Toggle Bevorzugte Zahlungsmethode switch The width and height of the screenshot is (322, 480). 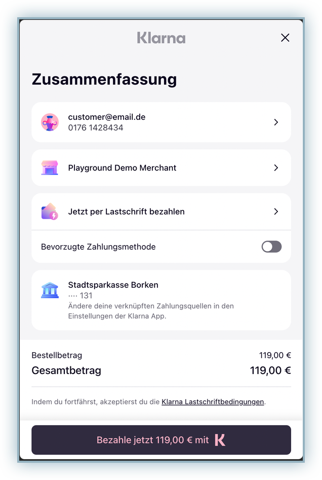[271, 247]
